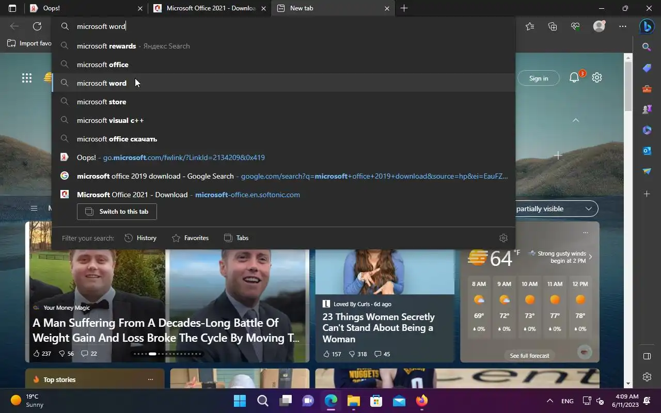This screenshot has width=661, height=413.
Task: Click the profile avatar icon
Action: 599,26
